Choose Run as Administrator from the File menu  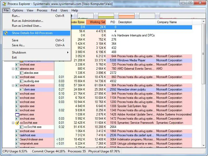pos(27,21)
